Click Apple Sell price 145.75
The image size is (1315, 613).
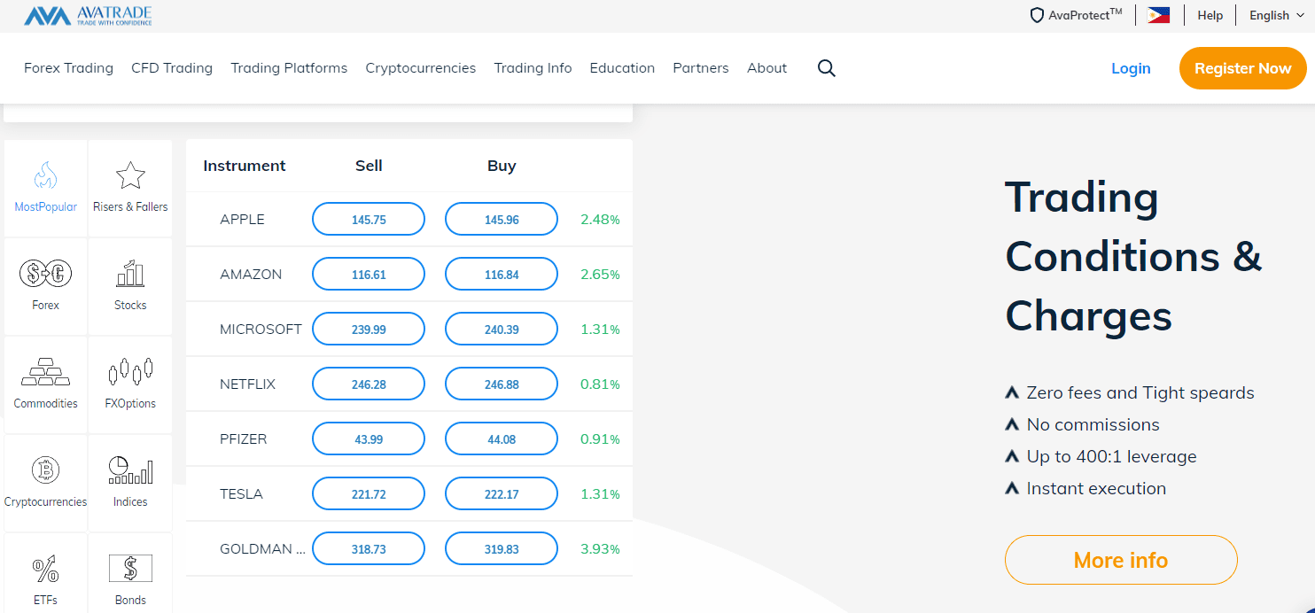369,220
